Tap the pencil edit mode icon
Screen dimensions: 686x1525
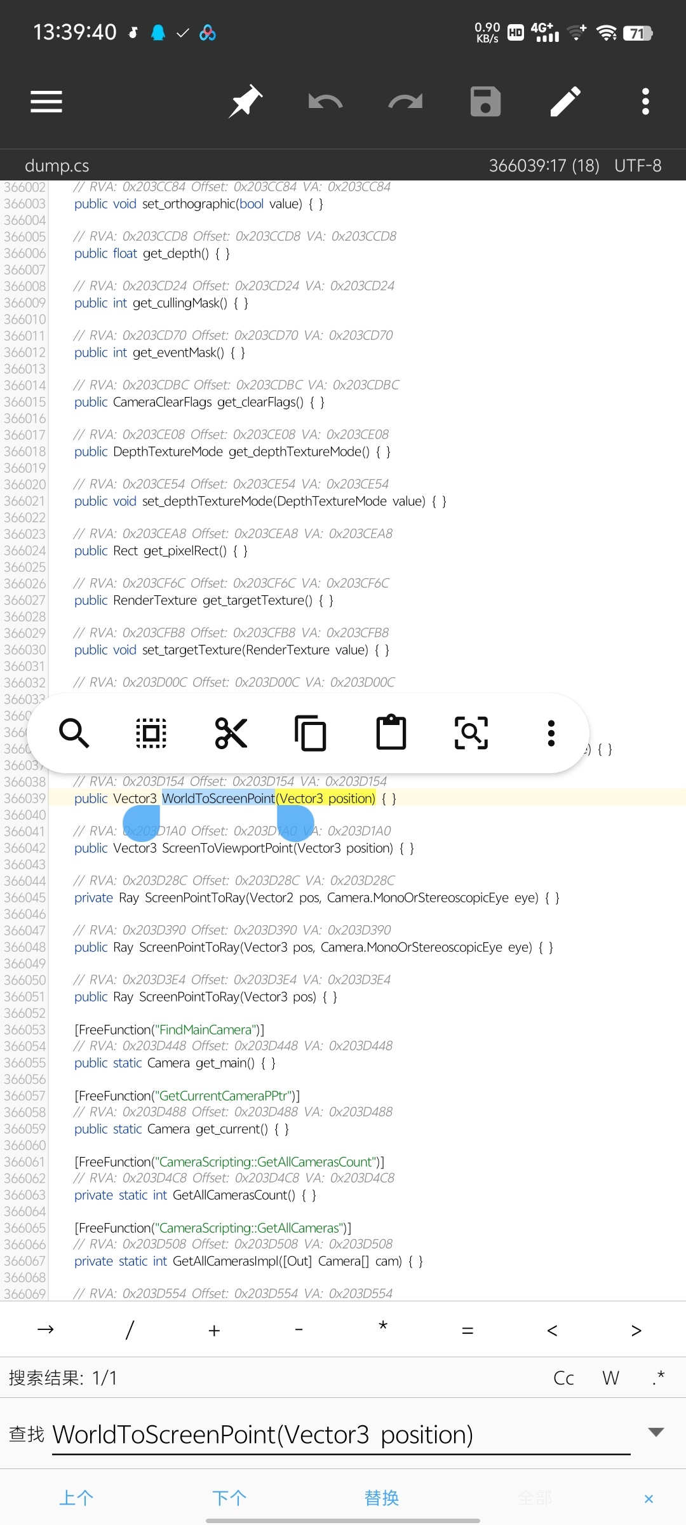coord(565,102)
